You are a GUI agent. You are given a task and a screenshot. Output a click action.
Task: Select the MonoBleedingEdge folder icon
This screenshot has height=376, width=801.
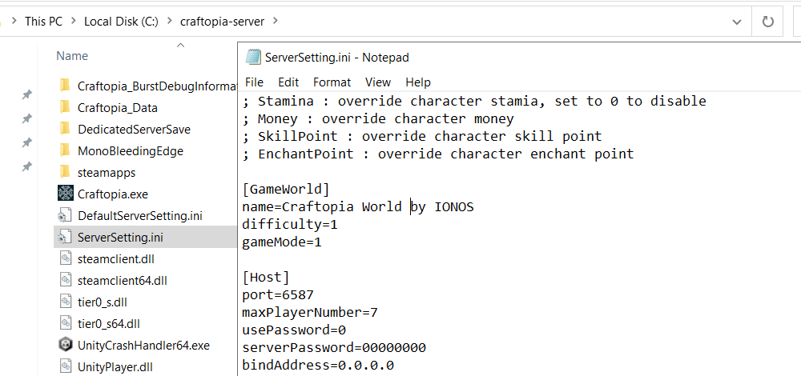pyautogui.click(x=66, y=150)
